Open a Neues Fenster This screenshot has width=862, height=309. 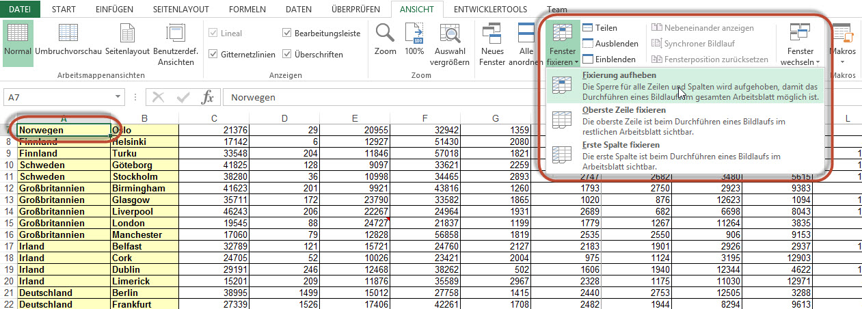[x=492, y=36]
